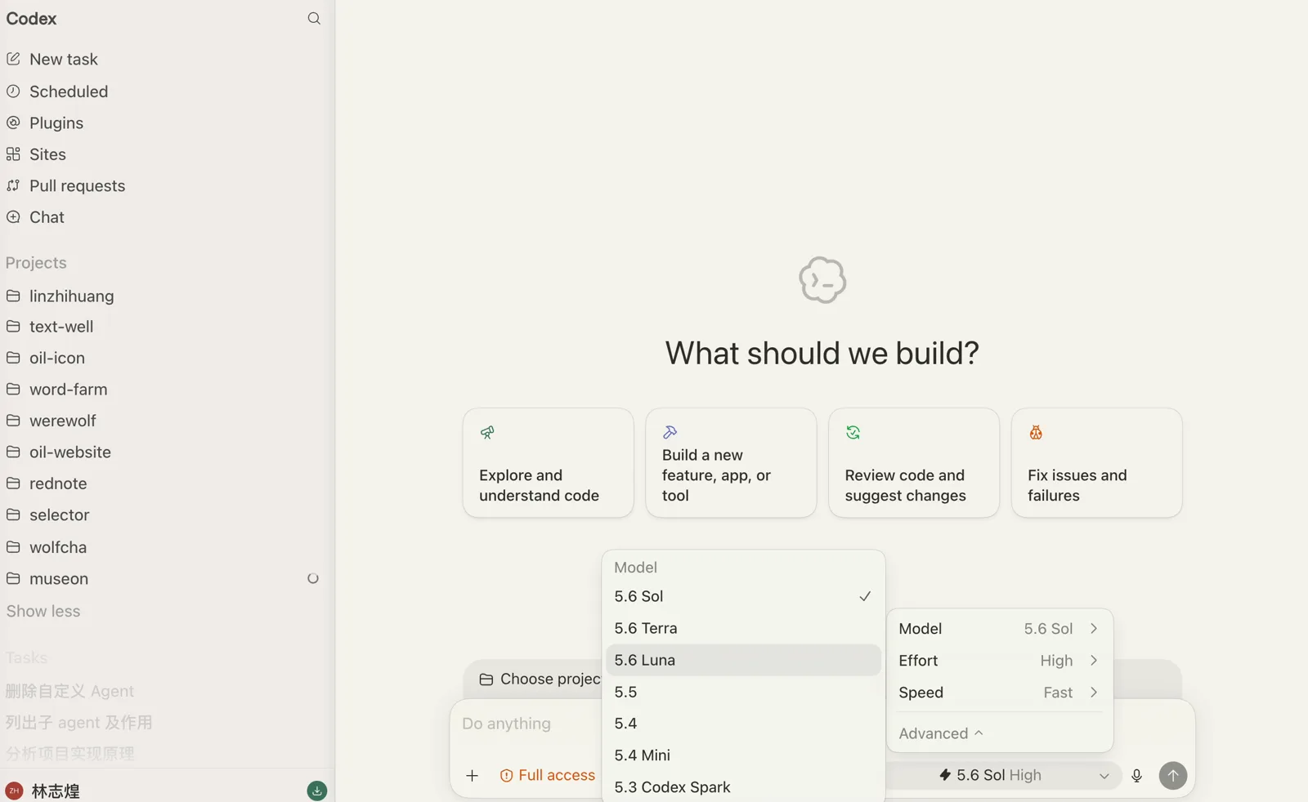
Task: Click the review icon on Review code card
Action: coord(853,432)
